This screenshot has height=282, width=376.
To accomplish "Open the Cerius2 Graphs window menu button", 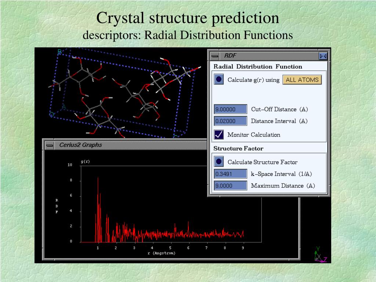I will [x=50, y=145].
